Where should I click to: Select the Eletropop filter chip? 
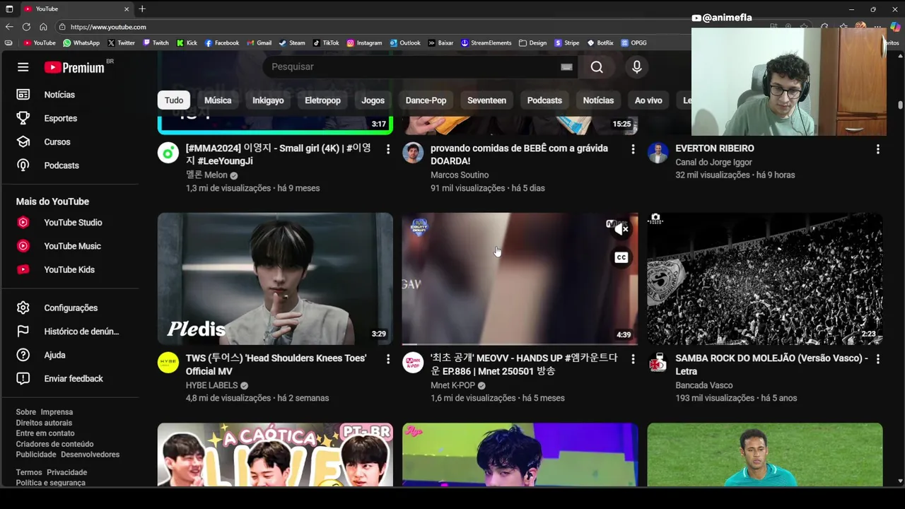[322, 100]
